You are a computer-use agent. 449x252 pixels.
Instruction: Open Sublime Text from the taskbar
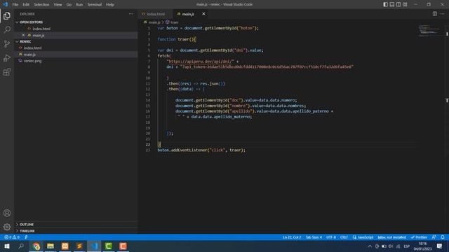pyautogui.click(x=79, y=246)
